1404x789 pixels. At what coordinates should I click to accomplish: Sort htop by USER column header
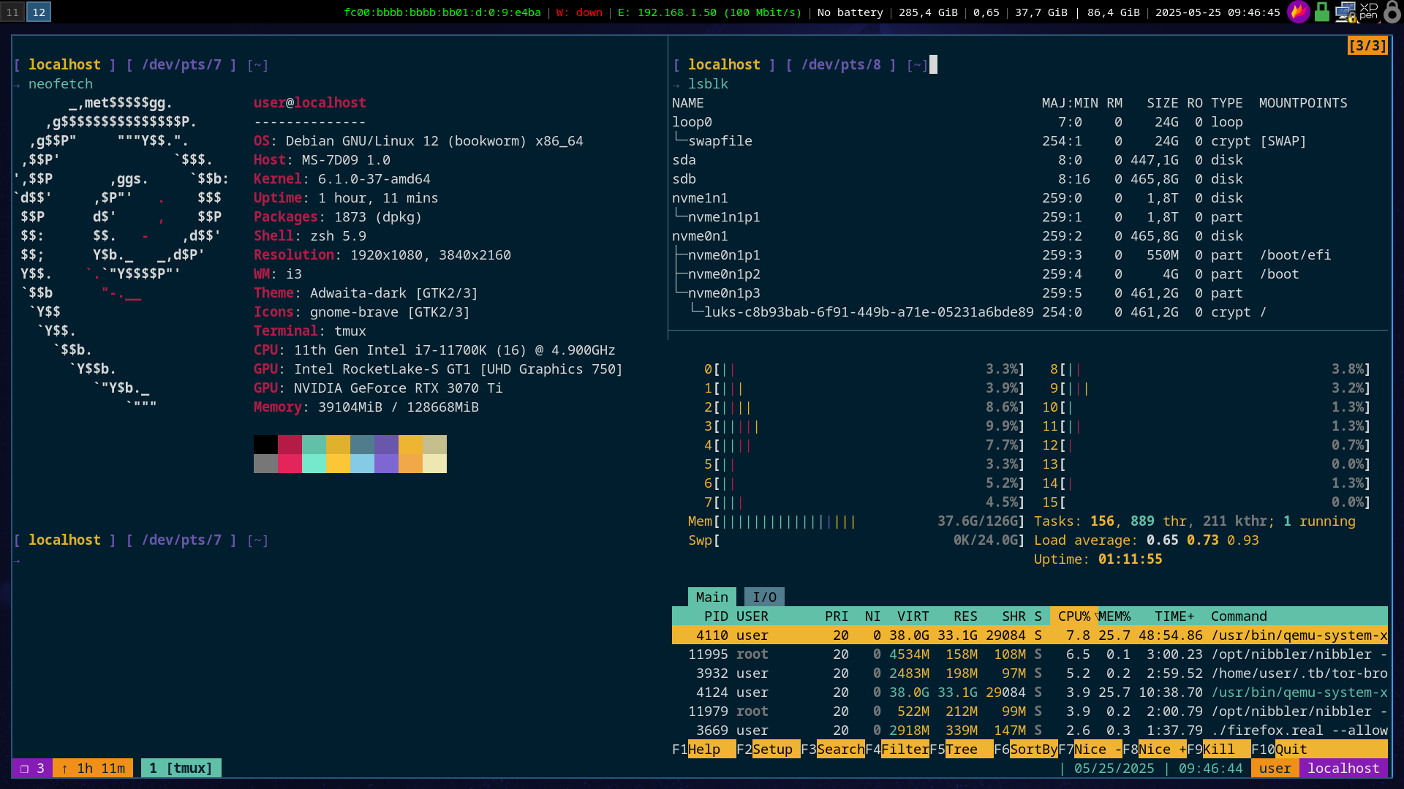click(752, 616)
